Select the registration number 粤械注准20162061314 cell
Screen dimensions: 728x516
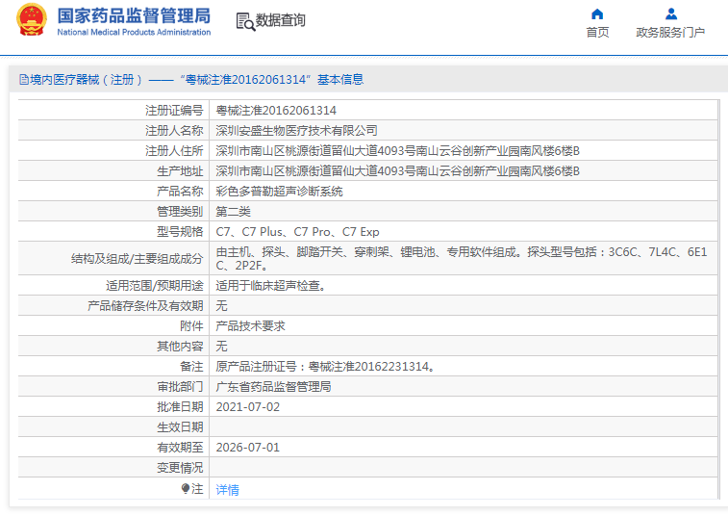[276, 111]
